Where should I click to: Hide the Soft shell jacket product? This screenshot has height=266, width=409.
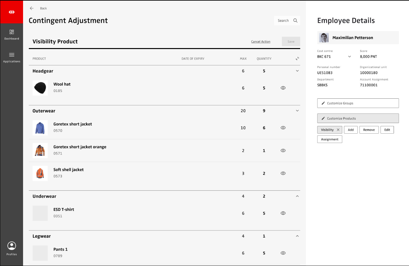click(x=283, y=173)
